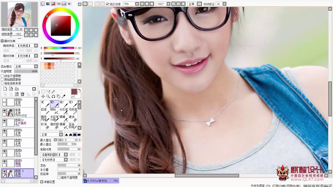Show the 图层8 layer

coord(4,100)
